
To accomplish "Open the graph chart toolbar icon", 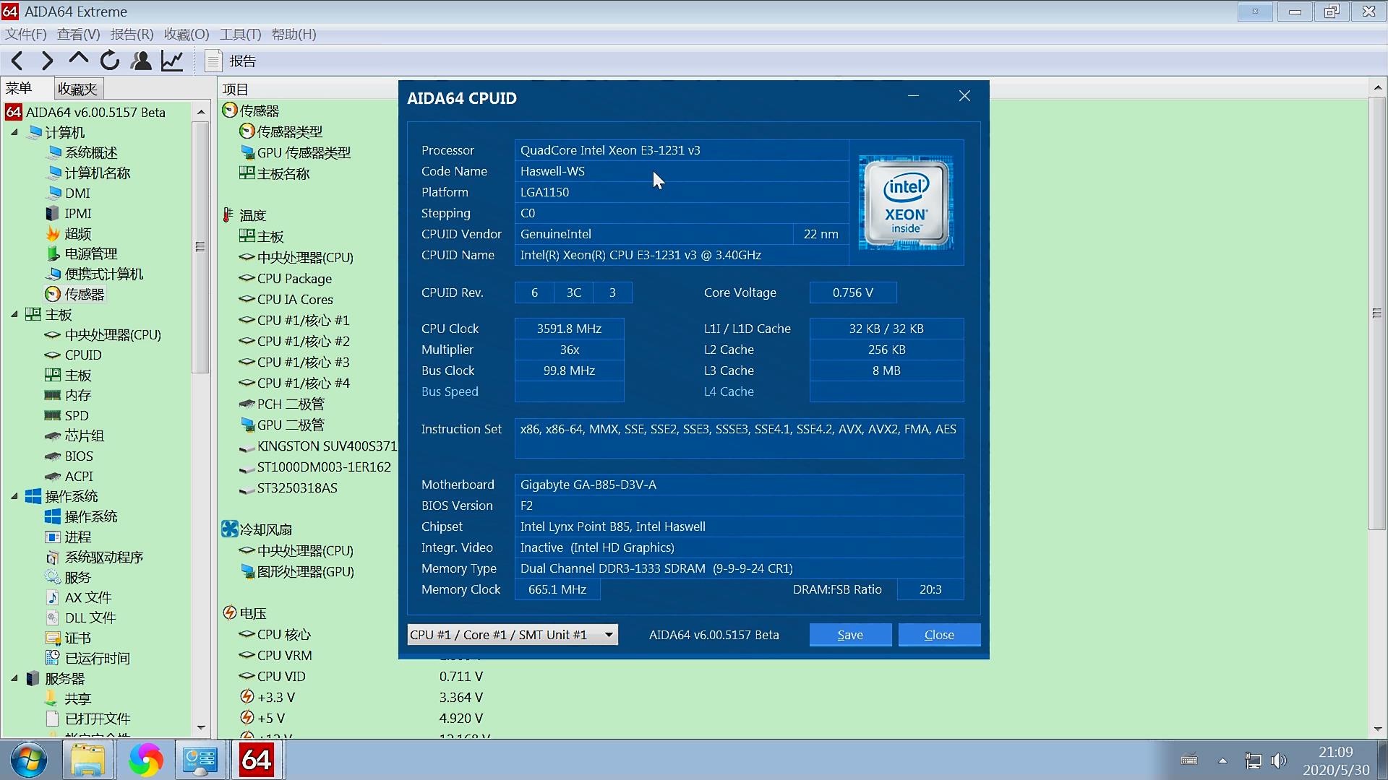I will [172, 61].
